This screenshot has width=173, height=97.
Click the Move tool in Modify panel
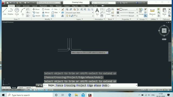click(36, 9)
